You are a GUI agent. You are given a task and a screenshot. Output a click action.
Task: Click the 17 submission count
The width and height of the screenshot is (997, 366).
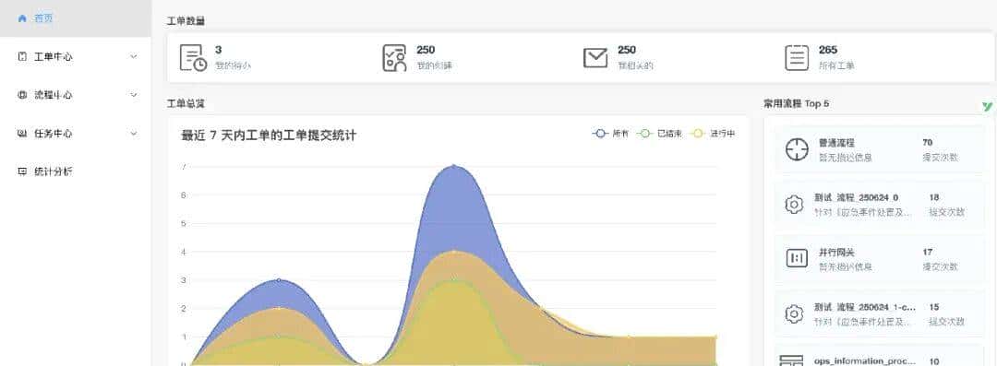[927, 253]
